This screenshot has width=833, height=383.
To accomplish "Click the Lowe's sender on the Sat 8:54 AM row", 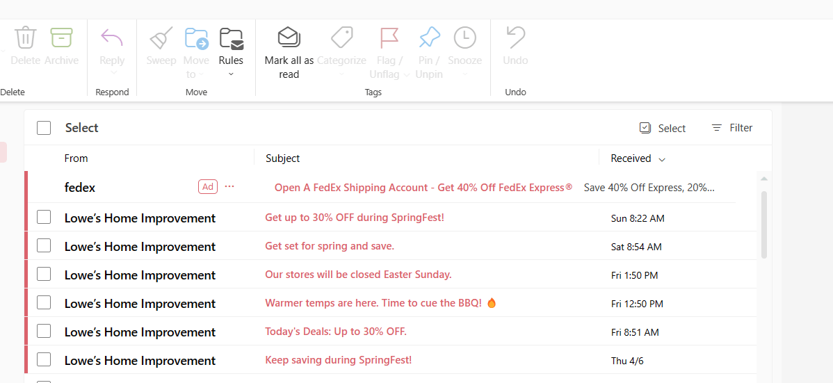I will (x=140, y=247).
